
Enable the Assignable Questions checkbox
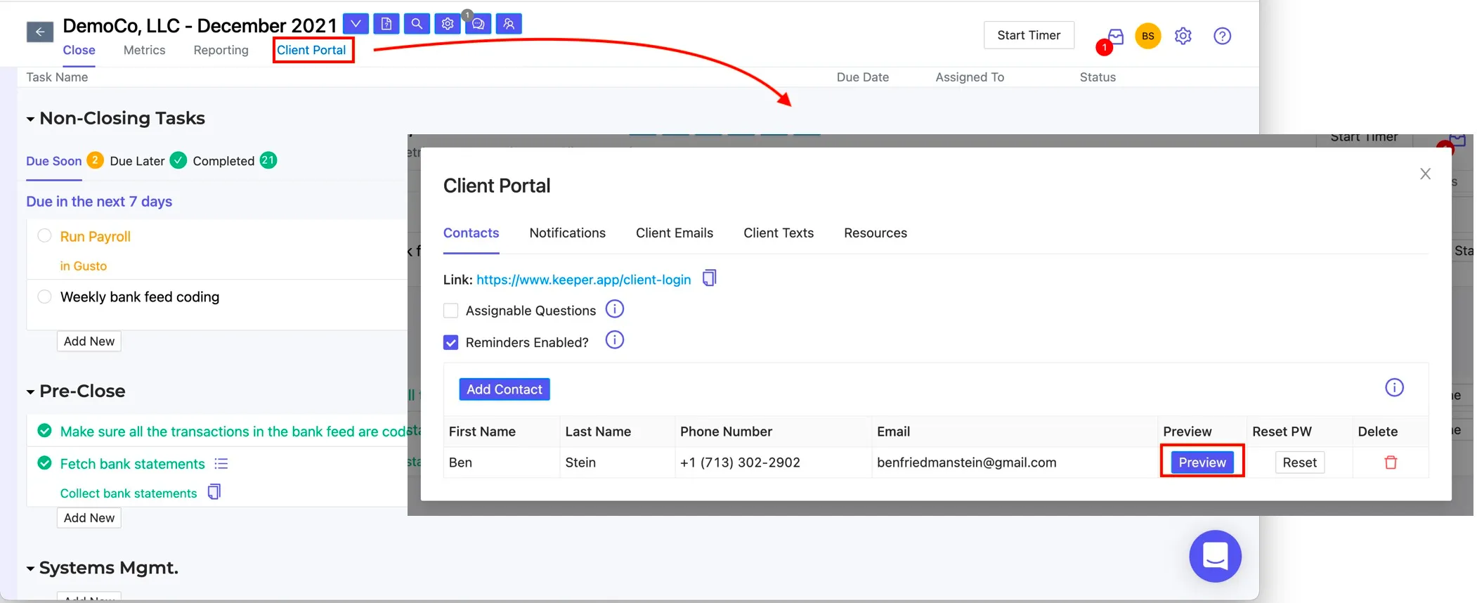(x=451, y=311)
